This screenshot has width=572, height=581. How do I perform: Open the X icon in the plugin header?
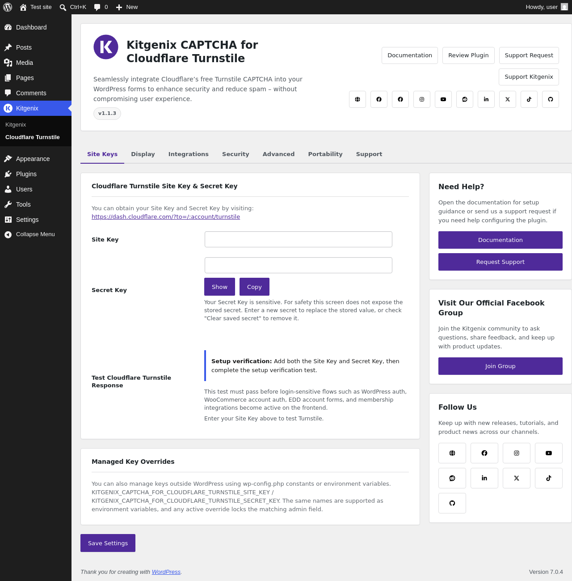508,99
